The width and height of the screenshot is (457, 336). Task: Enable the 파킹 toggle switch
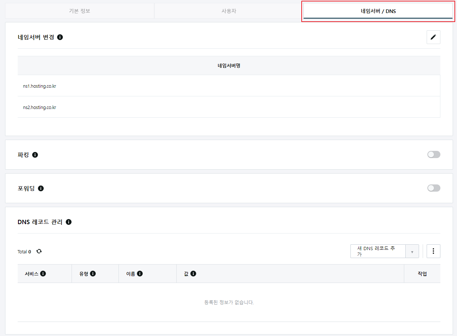pos(434,155)
